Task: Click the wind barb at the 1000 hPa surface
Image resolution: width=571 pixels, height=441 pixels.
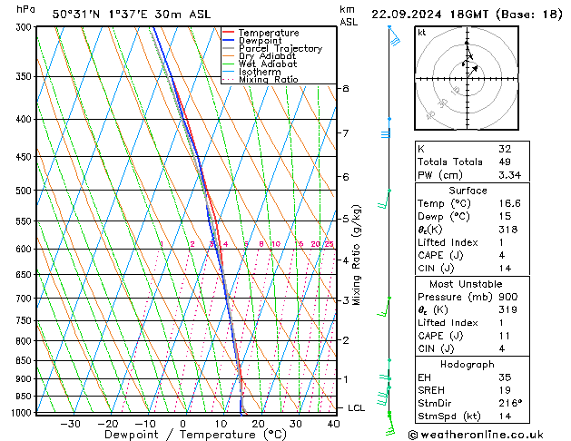Action: coord(390,424)
